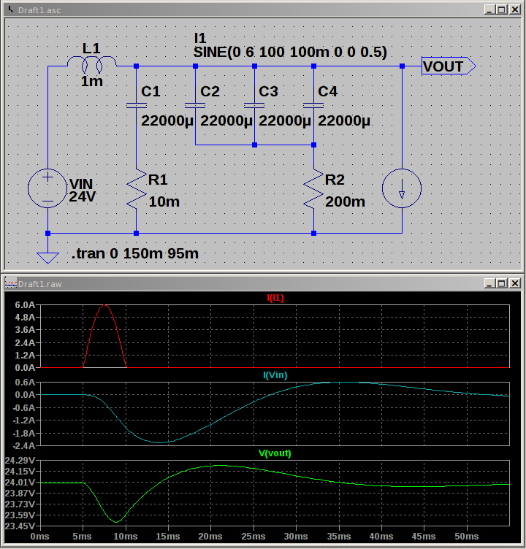Screen dimensions: 526x549
Task: Click the I(I1) trace label
Action: click(275, 298)
